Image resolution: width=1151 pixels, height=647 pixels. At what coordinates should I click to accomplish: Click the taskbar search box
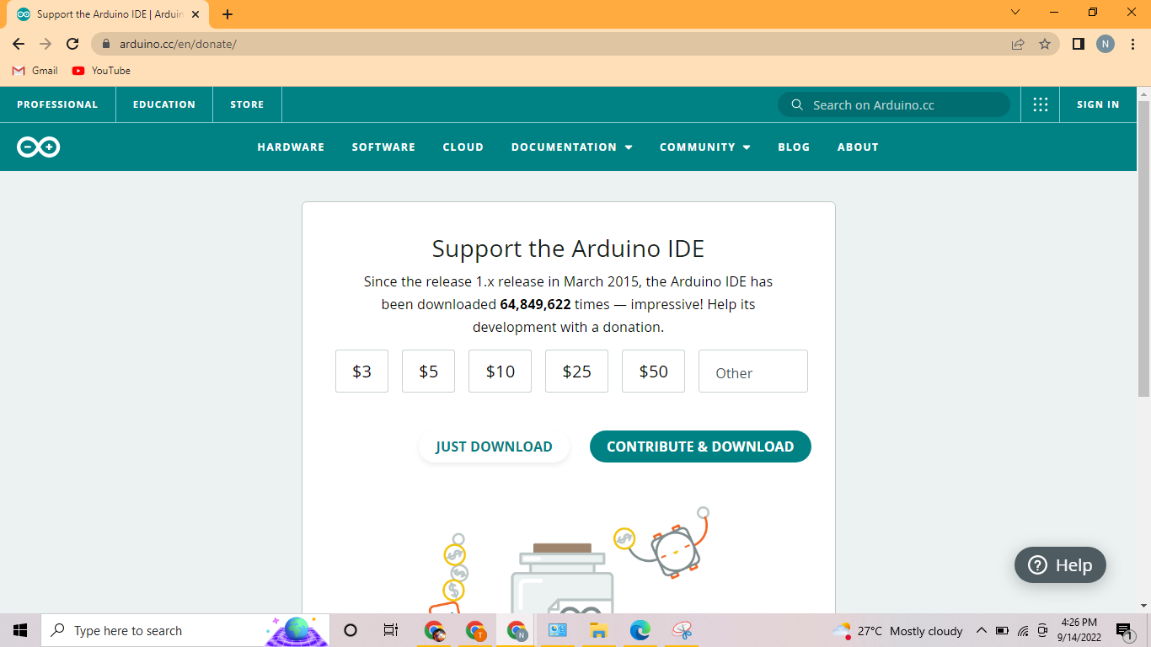pos(185,630)
